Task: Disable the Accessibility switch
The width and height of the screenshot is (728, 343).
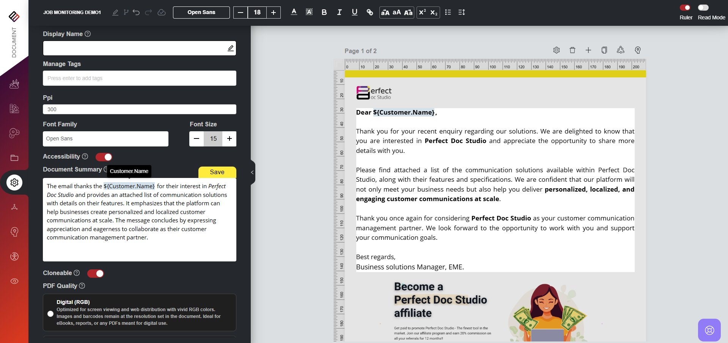Action: [104, 157]
